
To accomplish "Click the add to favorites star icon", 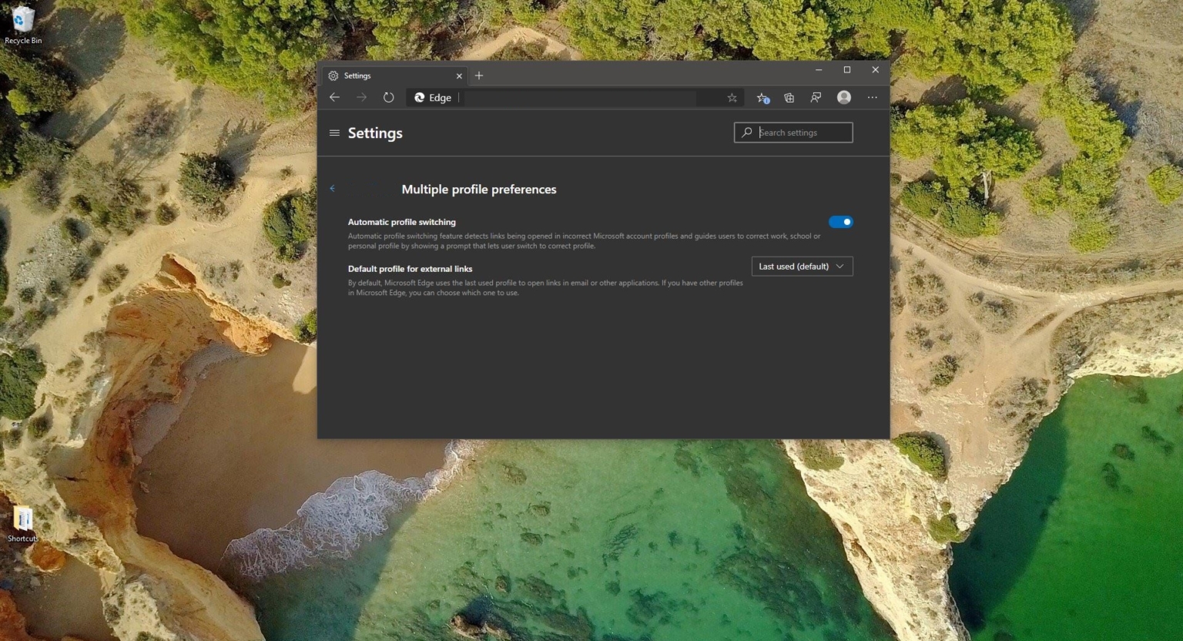I will point(731,98).
